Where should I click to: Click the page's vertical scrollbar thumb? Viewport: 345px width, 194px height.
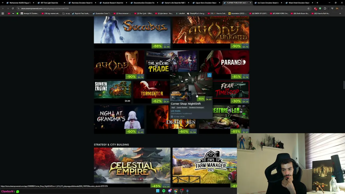pos(344,85)
